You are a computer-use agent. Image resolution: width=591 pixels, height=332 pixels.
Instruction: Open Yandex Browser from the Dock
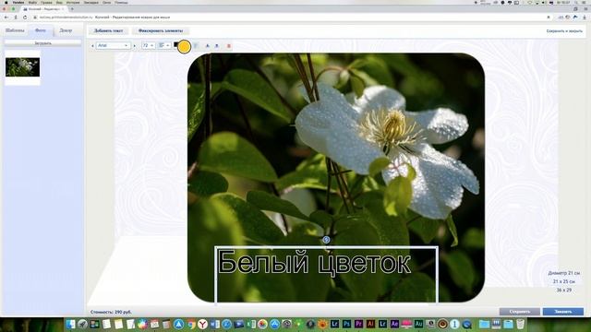coord(203,324)
